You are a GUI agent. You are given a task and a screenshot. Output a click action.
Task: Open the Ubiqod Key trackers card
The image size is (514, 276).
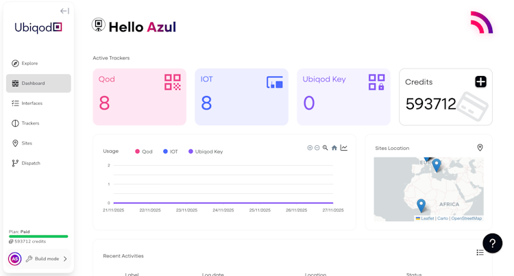tap(343, 97)
